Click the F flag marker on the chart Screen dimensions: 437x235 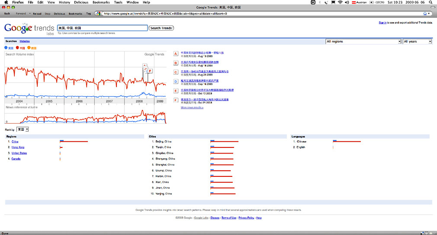coord(150,71)
